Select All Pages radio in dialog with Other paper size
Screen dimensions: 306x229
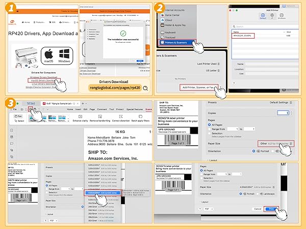pos(210,125)
